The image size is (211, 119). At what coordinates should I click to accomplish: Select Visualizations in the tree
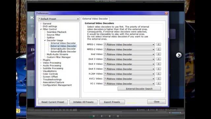pos(50,71)
